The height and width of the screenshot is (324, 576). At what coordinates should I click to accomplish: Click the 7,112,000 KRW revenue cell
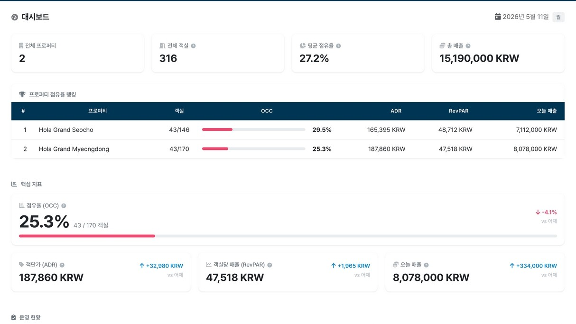(536, 130)
